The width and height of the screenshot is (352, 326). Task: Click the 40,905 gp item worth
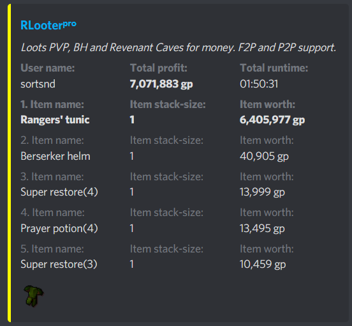(x=264, y=157)
